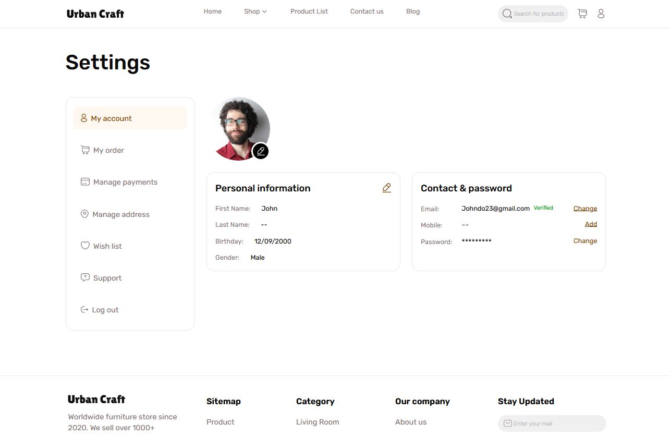This screenshot has height=436, width=670.
Task: Change the password link
Action: point(585,241)
